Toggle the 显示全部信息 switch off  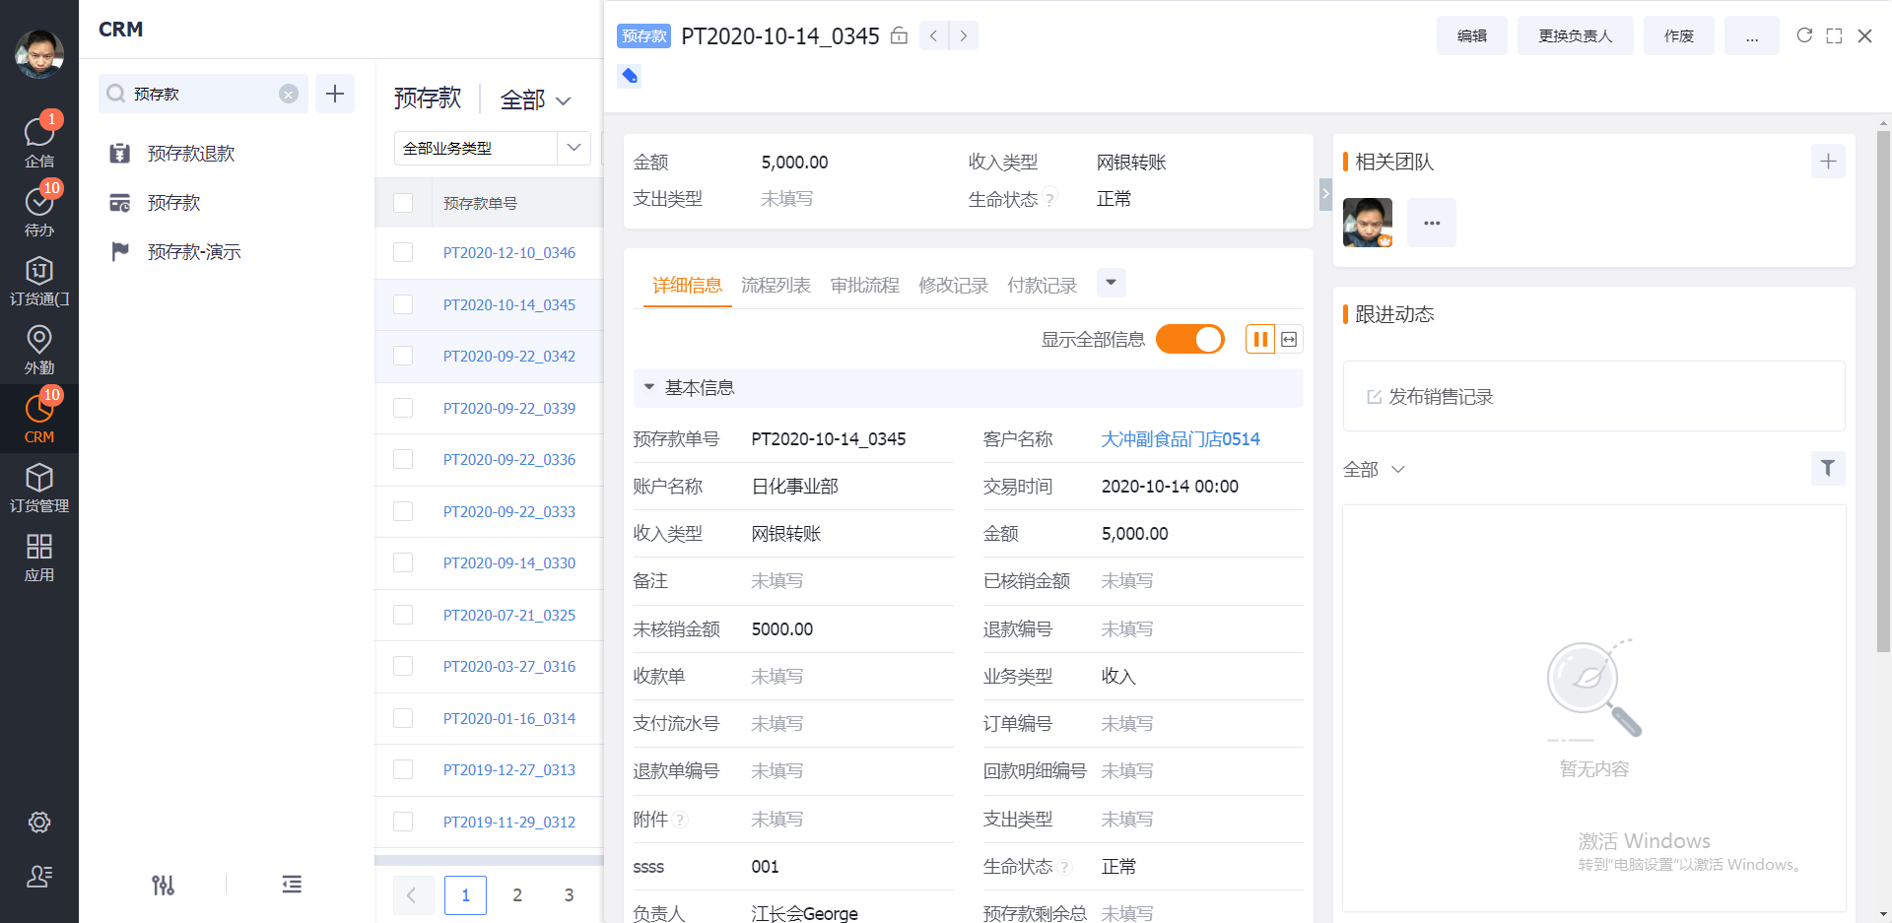click(1189, 339)
